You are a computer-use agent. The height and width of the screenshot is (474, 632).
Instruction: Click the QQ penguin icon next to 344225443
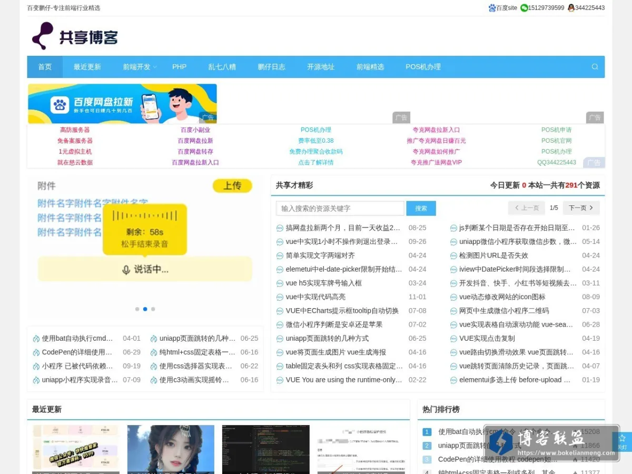(x=571, y=8)
